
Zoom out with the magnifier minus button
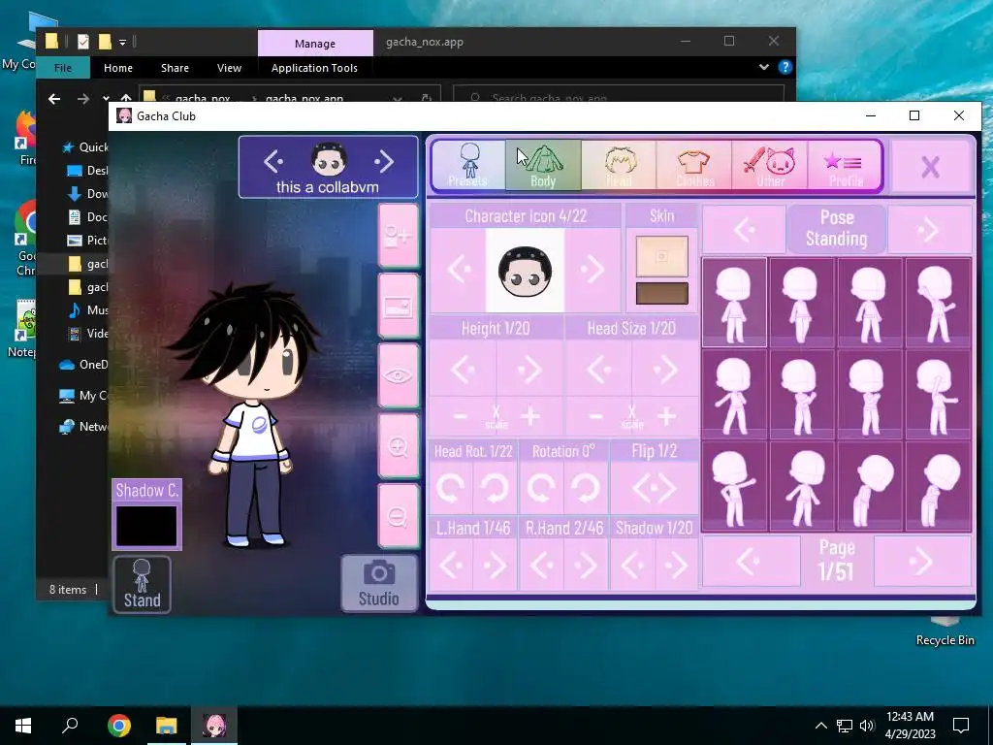click(x=399, y=516)
